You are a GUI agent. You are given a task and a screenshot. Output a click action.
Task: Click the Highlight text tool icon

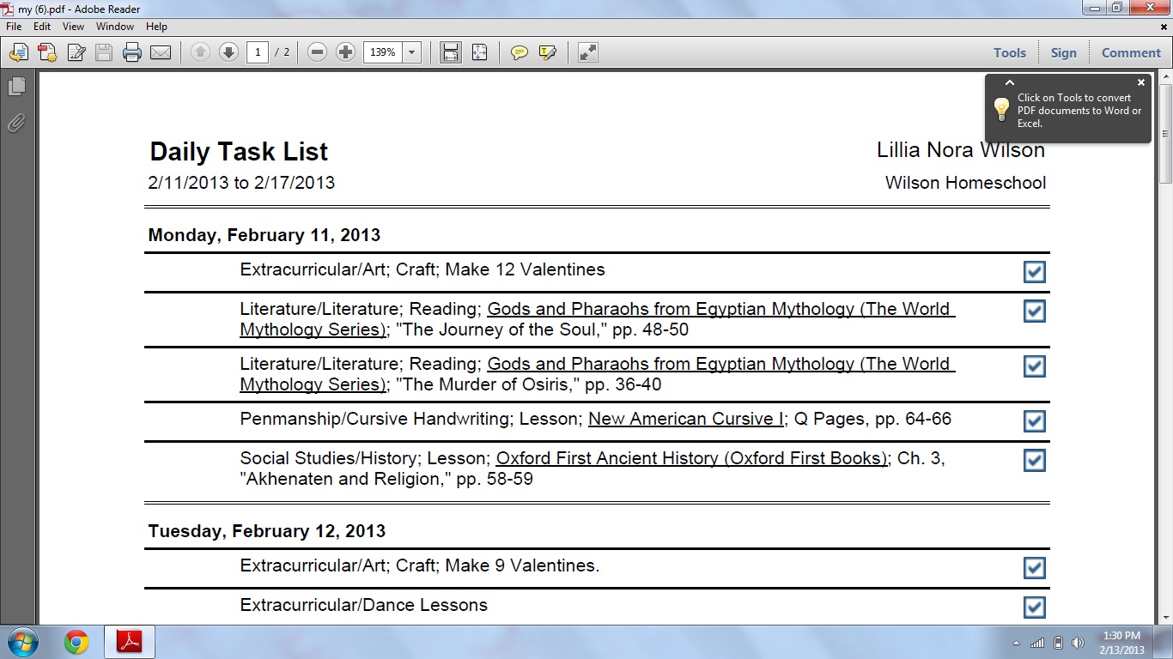547,53
